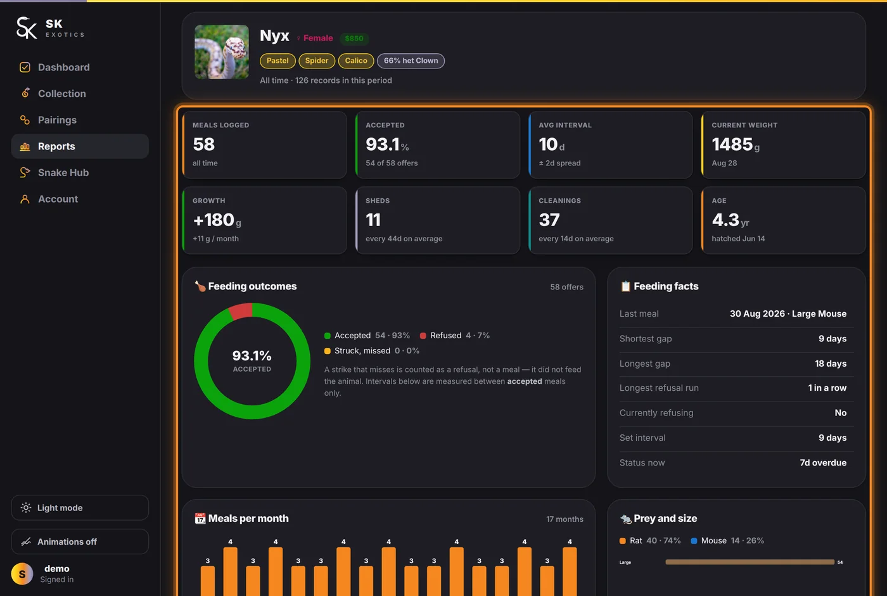Viewport: 887px width, 596px height.
Task: Click the Account person icon
Action: [x=25, y=199]
